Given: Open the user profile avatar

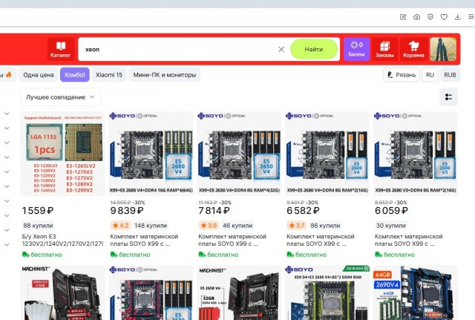Looking at the screenshot, I should tap(443, 49).
